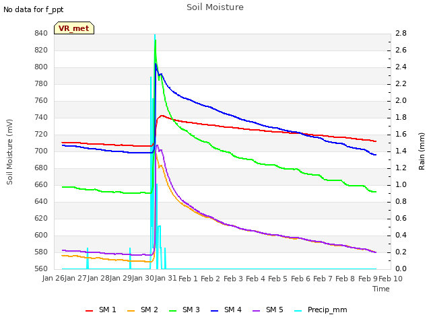Click the 2.0 rain axis value
The width and height of the screenshot is (431, 323).
tap(401, 101)
